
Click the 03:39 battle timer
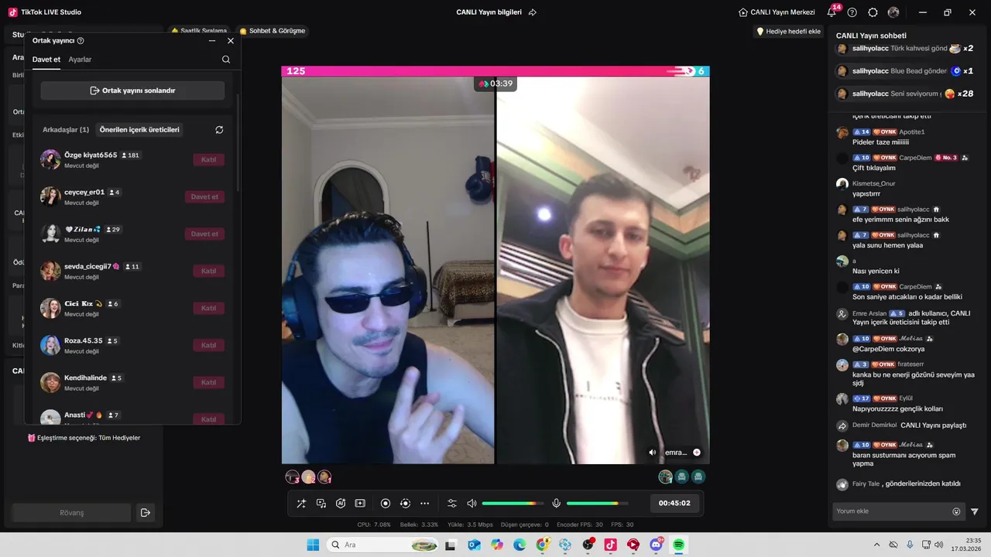[x=495, y=84]
